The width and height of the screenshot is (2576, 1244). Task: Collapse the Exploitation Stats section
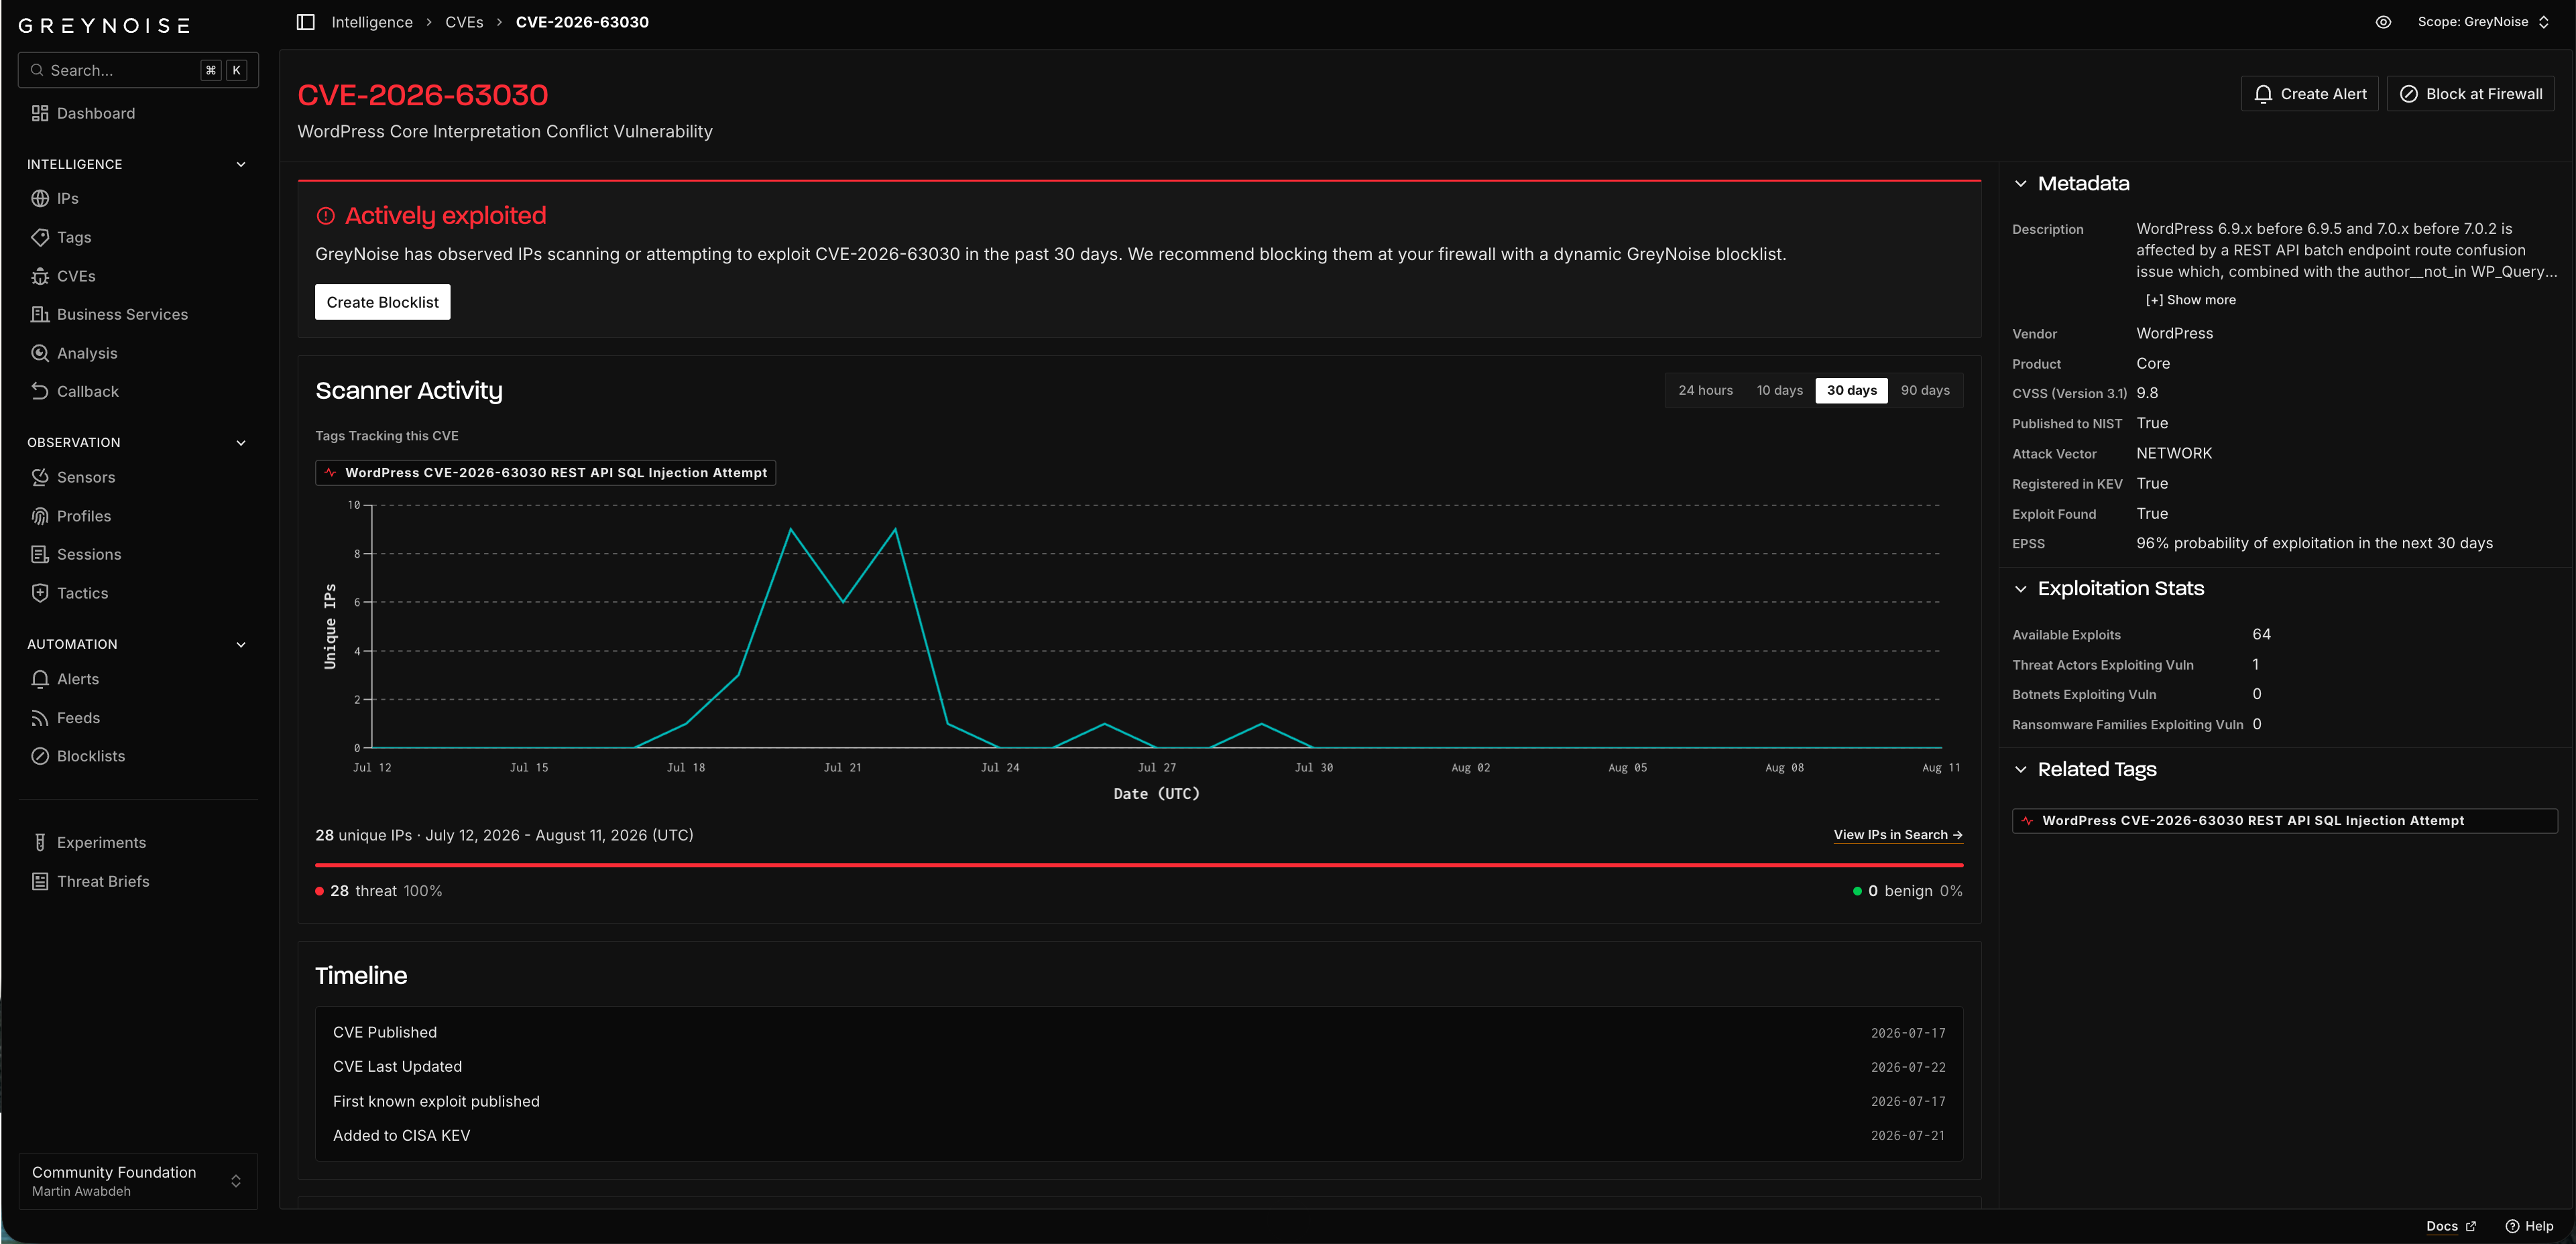tap(2021, 589)
